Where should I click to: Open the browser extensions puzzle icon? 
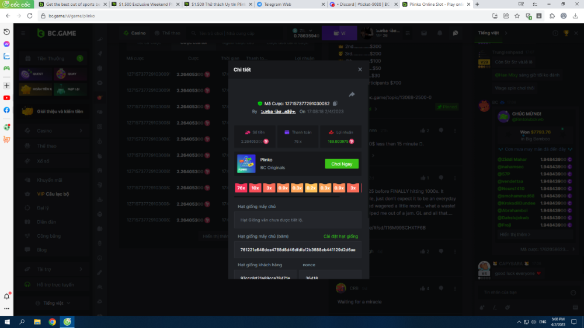(552, 16)
